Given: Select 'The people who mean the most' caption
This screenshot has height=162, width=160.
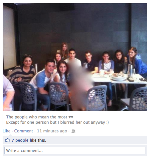Looking at the screenshot, I should [x=37, y=117].
